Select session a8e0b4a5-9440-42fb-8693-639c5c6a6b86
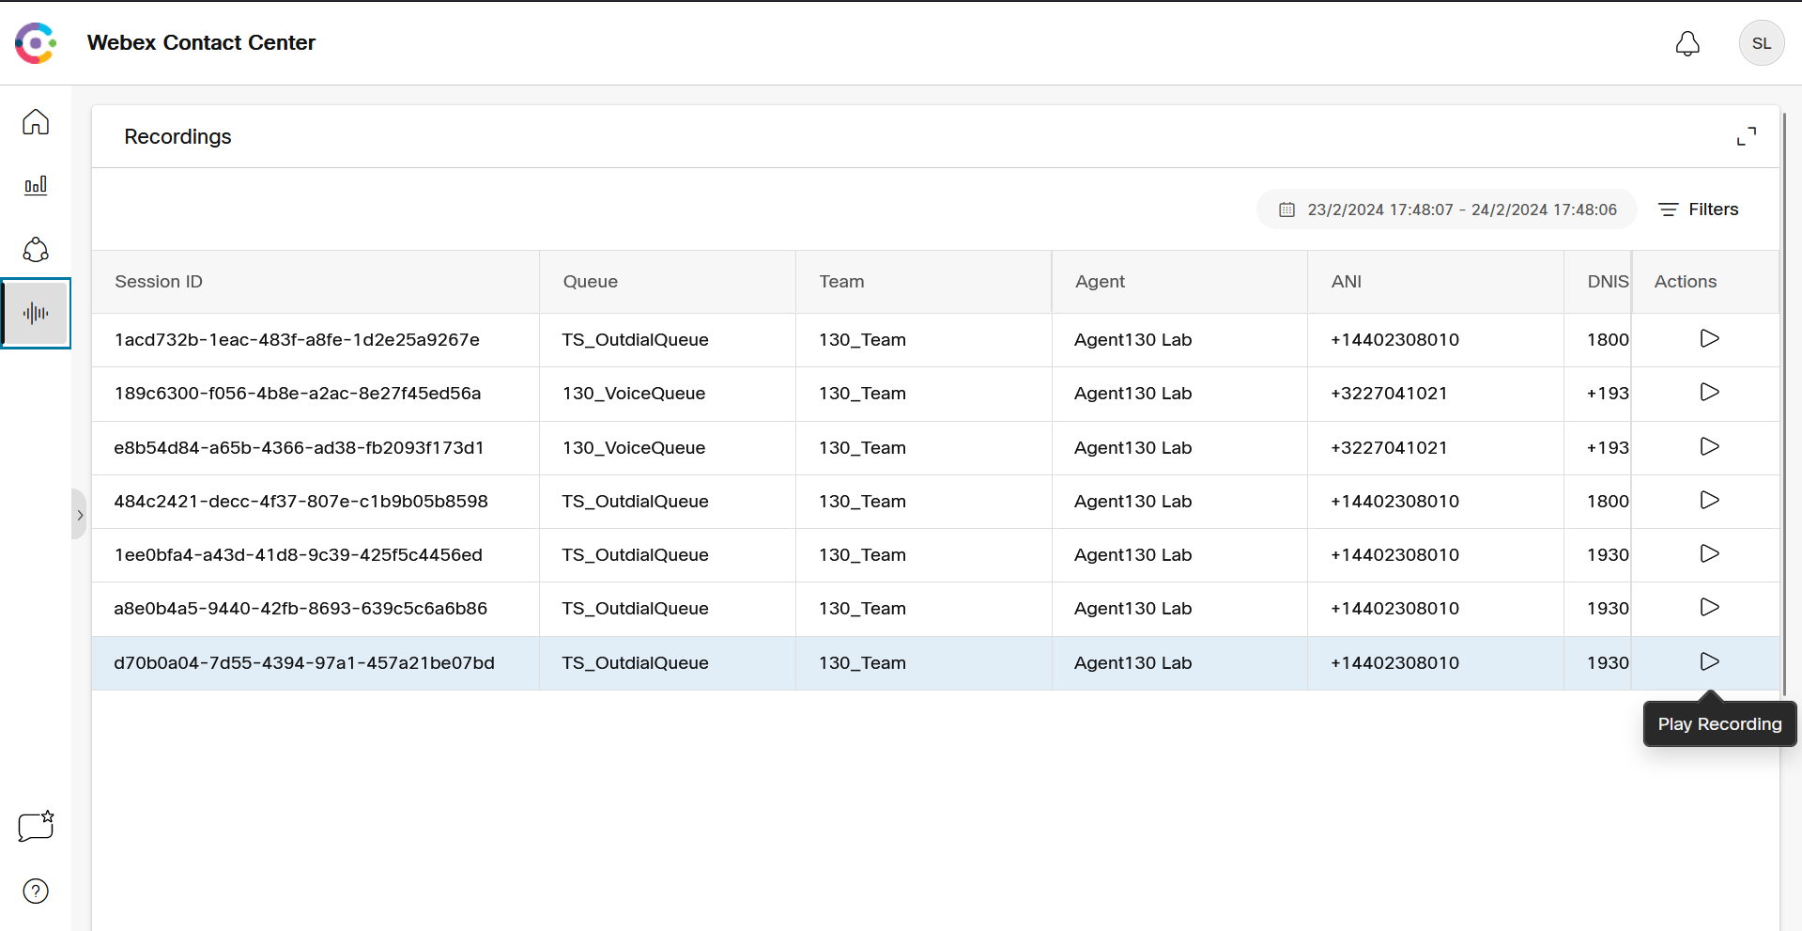Image resolution: width=1802 pixels, height=931 pixels. pos(300,609)
